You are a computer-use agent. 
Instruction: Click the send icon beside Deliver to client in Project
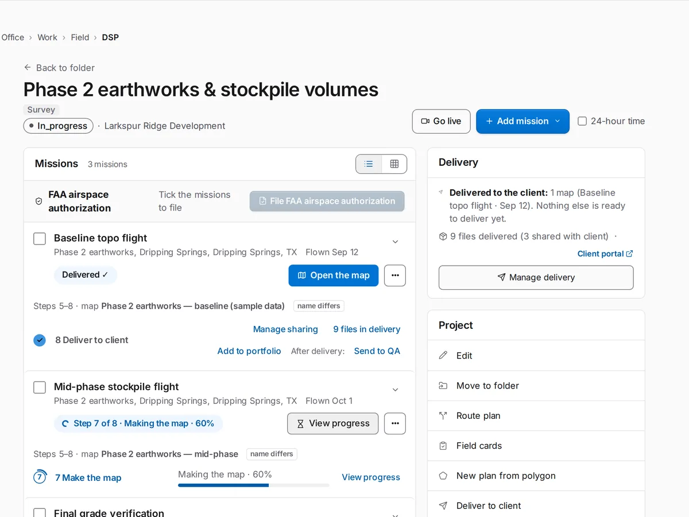443,506
